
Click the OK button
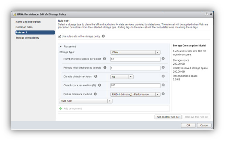point(188,126)
